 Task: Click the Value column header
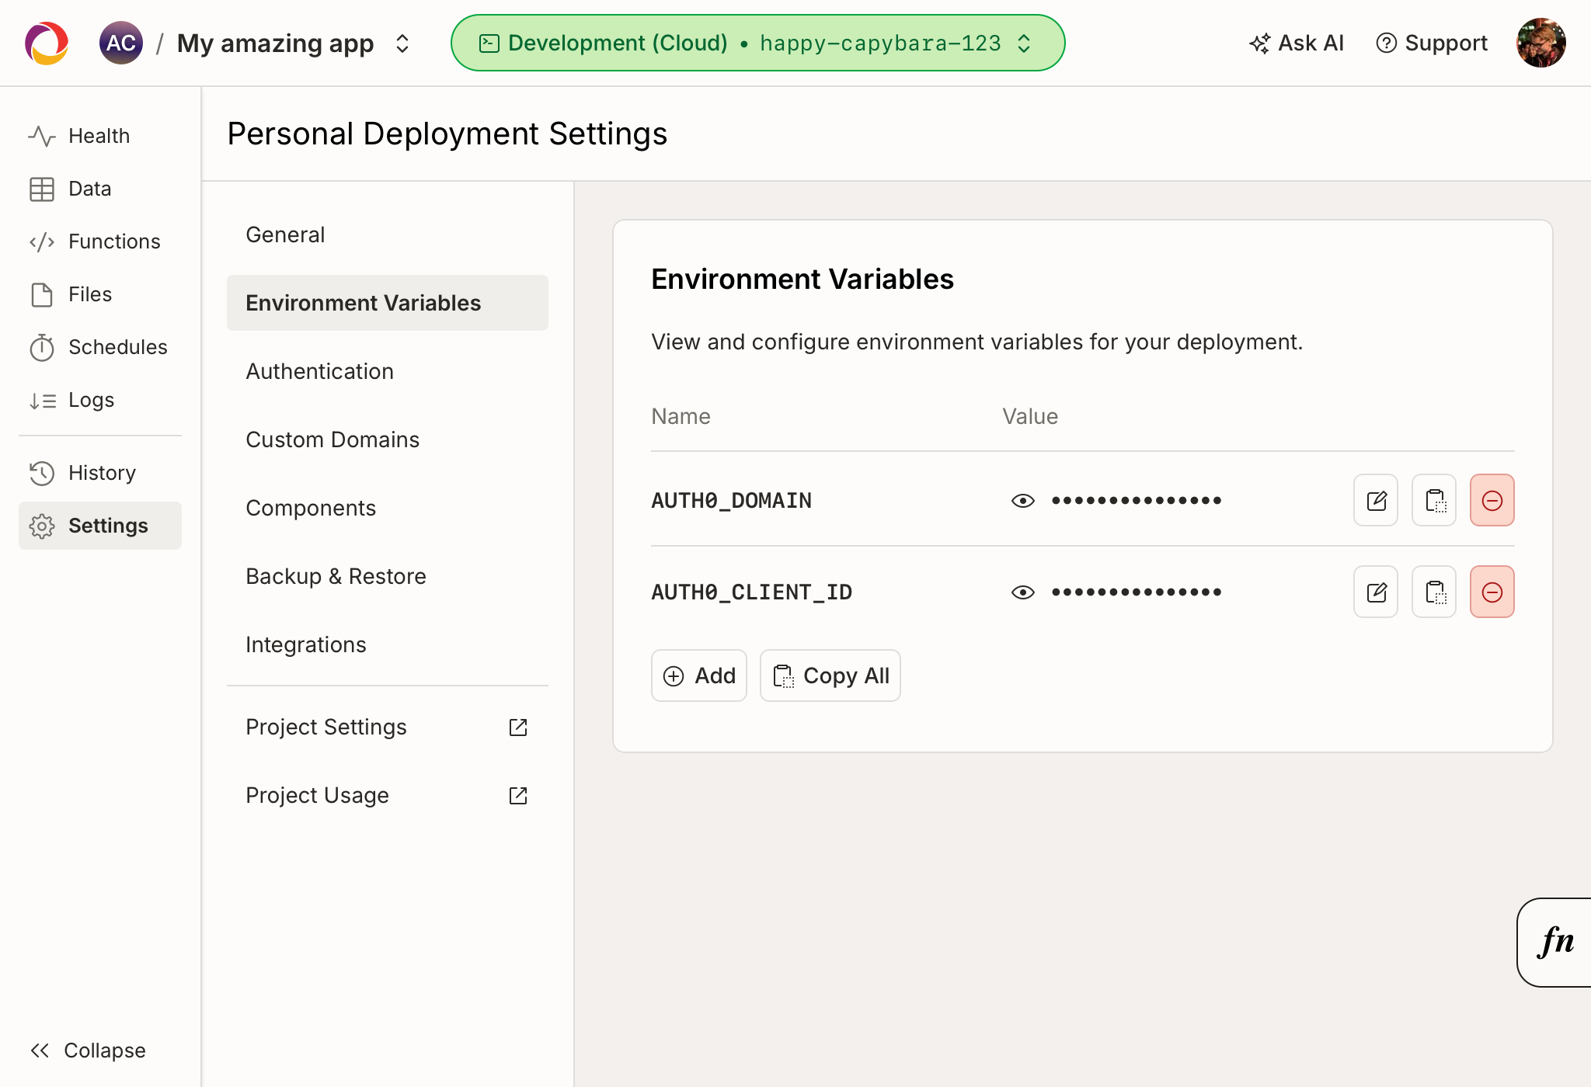coord(1030,416)
